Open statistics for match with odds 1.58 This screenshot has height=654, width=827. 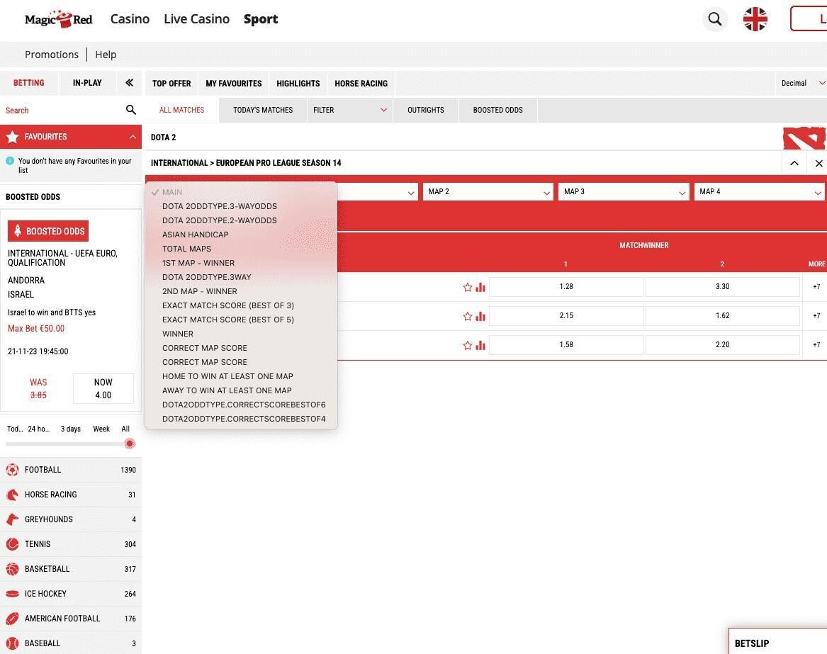pyautogui.click(x=480, y=346)
